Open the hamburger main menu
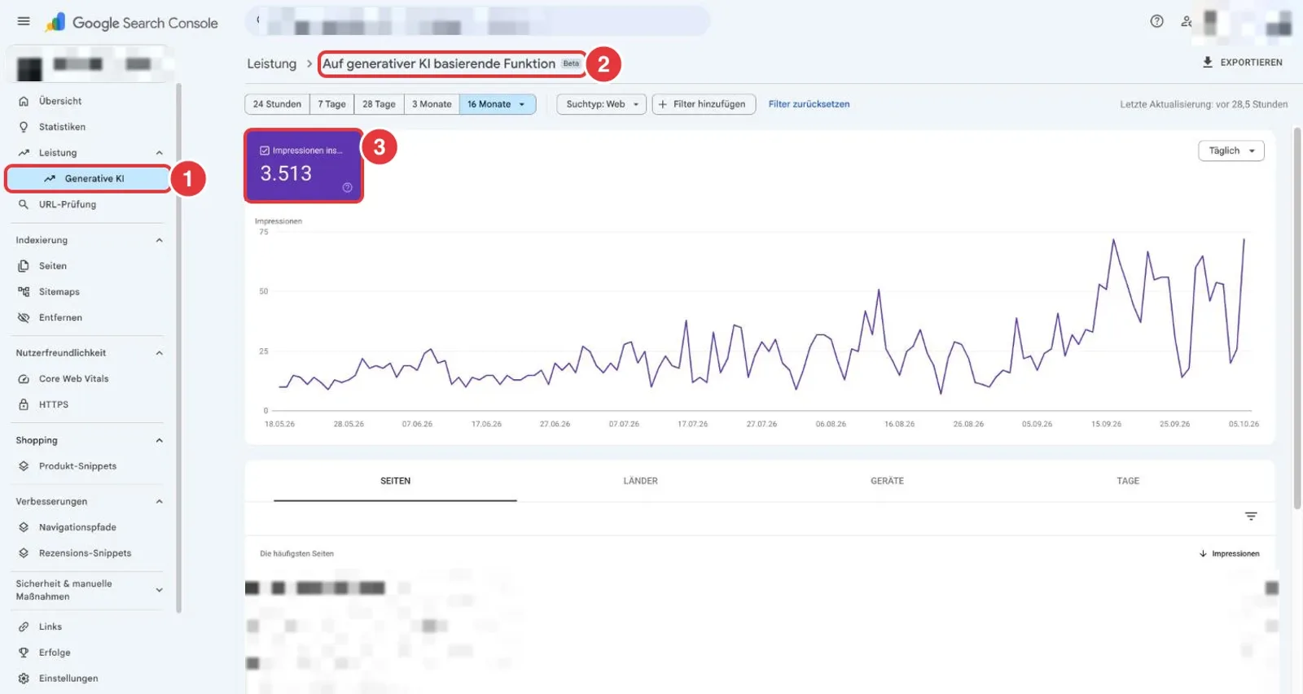The height and width of the screenshot is (694, 1303). tap(24, 21)
